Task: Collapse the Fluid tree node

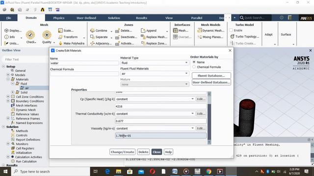Action: click(x=12, y=84)
